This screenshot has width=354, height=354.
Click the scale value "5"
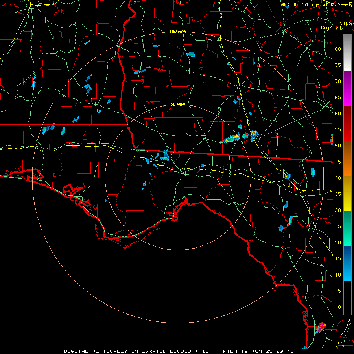(339, 291)
